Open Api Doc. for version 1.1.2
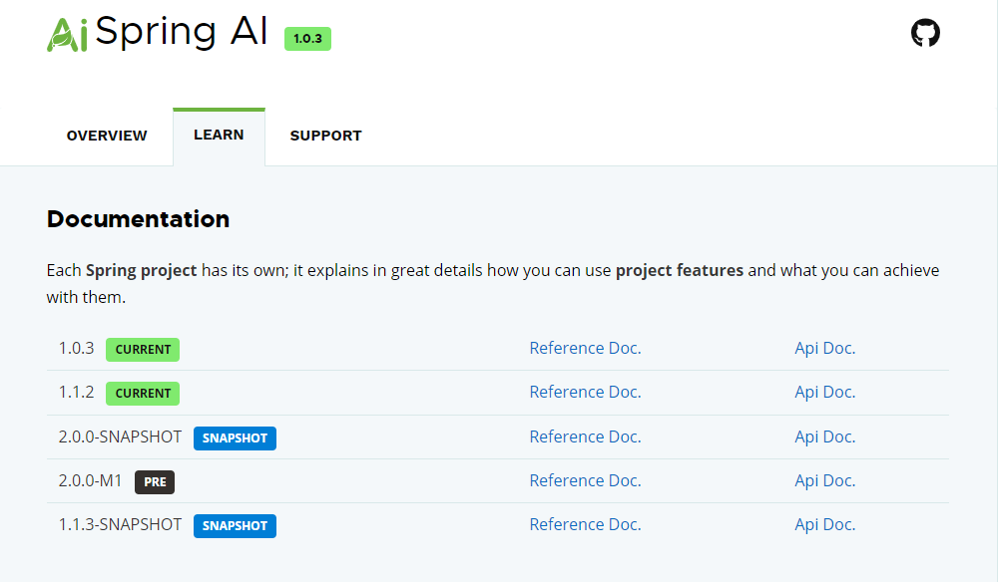This screenshot has width=998, height=582. (x=825, y=392)
